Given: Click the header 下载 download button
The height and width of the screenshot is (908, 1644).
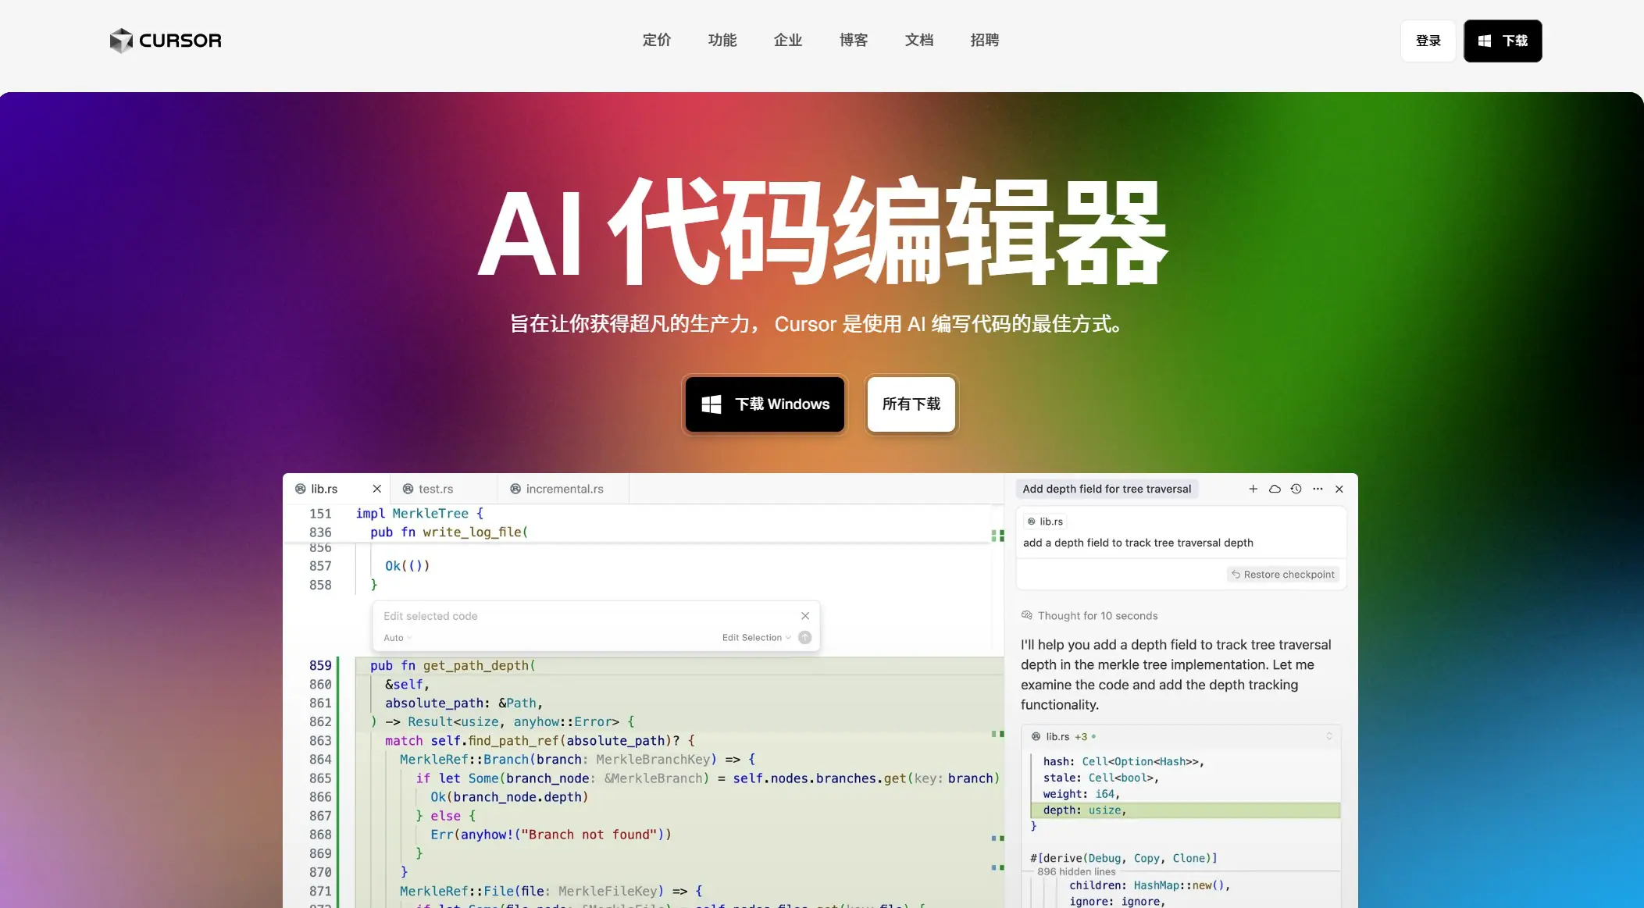Looking at the screenshot, I should pos(1503,41).
